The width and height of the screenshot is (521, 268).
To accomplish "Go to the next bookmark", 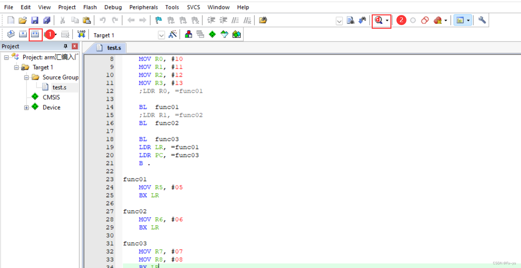I will click(183, 20).
